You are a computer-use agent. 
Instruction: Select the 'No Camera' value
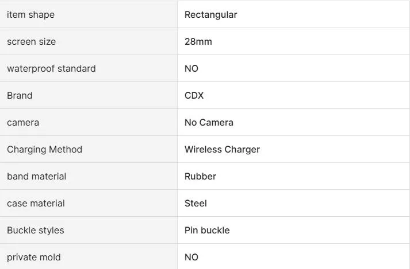click(x=209, y=123)
